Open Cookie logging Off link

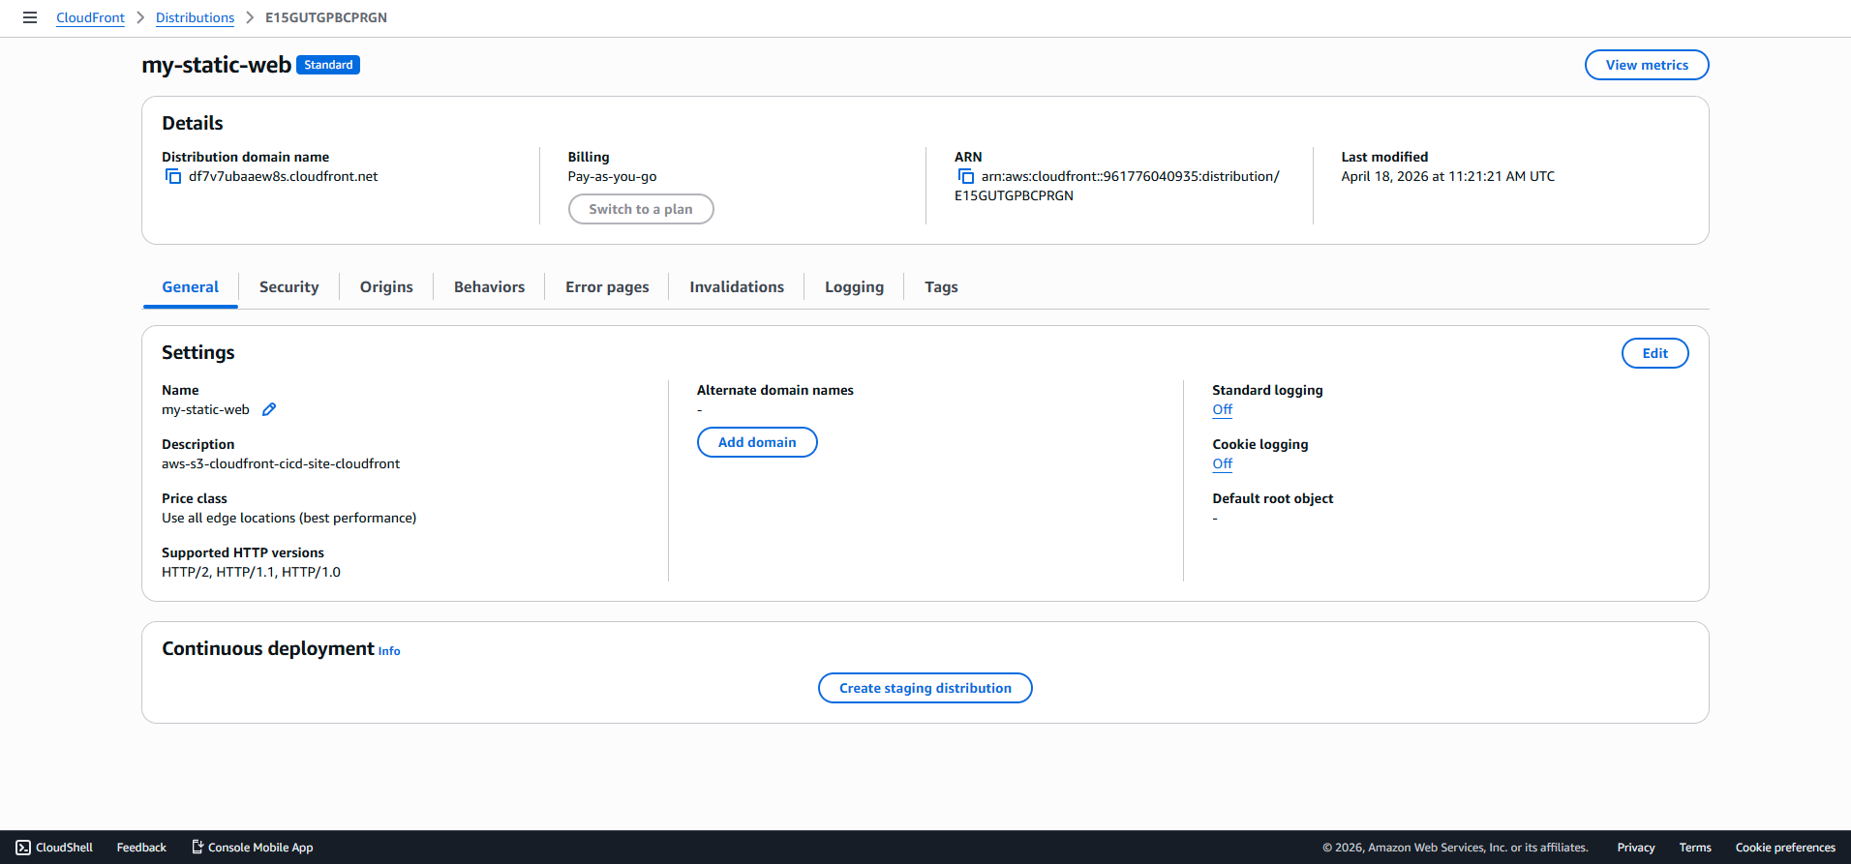pos(1222,463)
